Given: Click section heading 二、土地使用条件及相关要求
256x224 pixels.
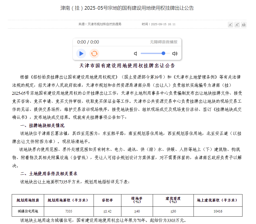Looking at the screenshot, I should (x=49, y=174).
